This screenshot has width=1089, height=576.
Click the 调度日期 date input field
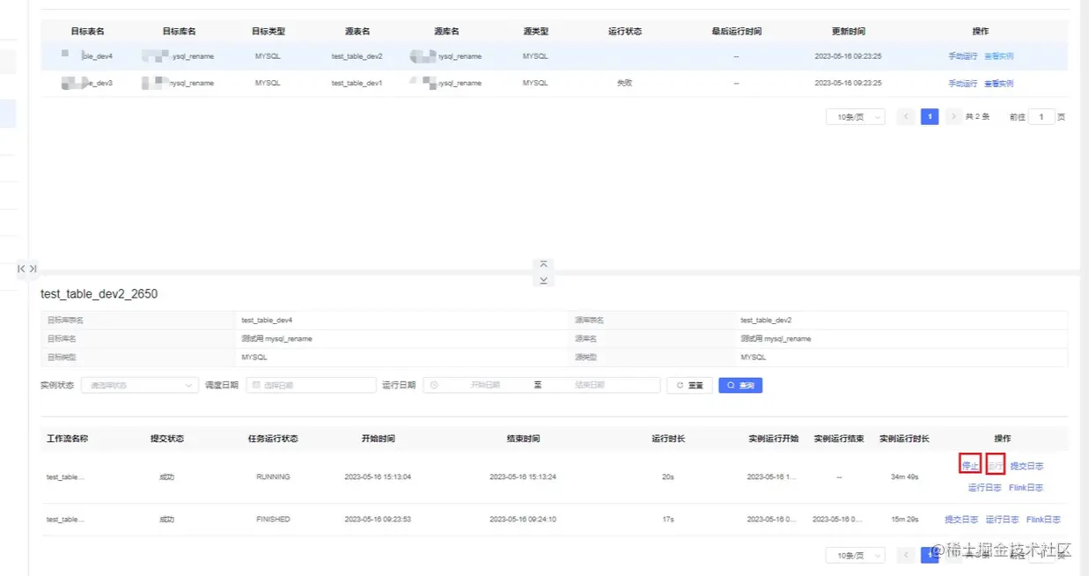click(x=310, y=385)
